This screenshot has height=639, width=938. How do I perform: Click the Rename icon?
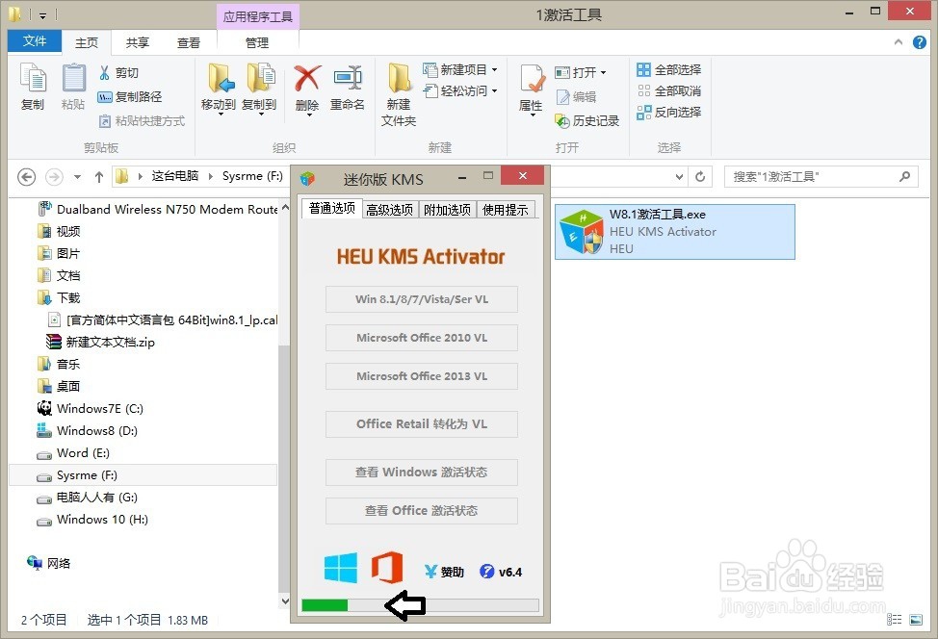[x=348, y=80]
